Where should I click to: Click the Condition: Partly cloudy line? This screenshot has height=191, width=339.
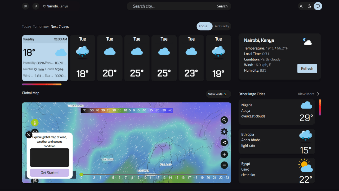pyautogui.click(x=262, y=59)
